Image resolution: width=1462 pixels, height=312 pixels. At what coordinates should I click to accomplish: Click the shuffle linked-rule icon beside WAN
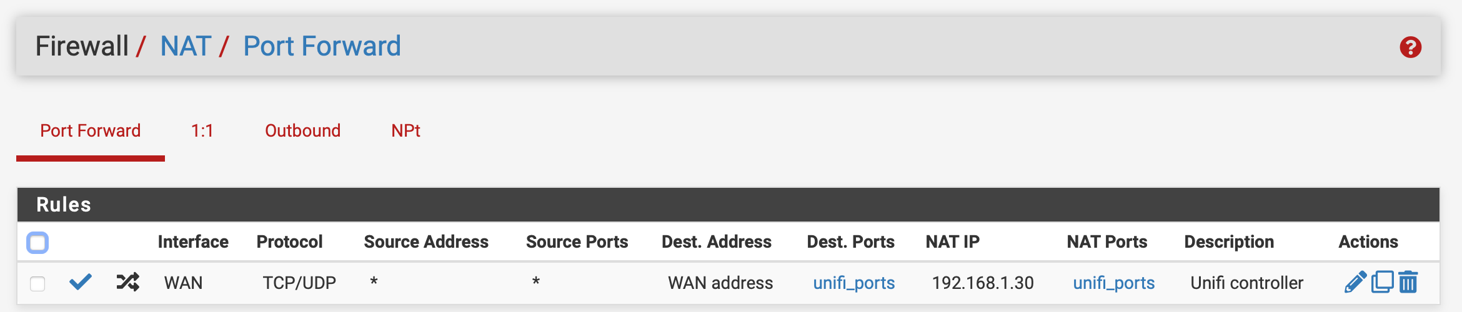click(127, 282)
